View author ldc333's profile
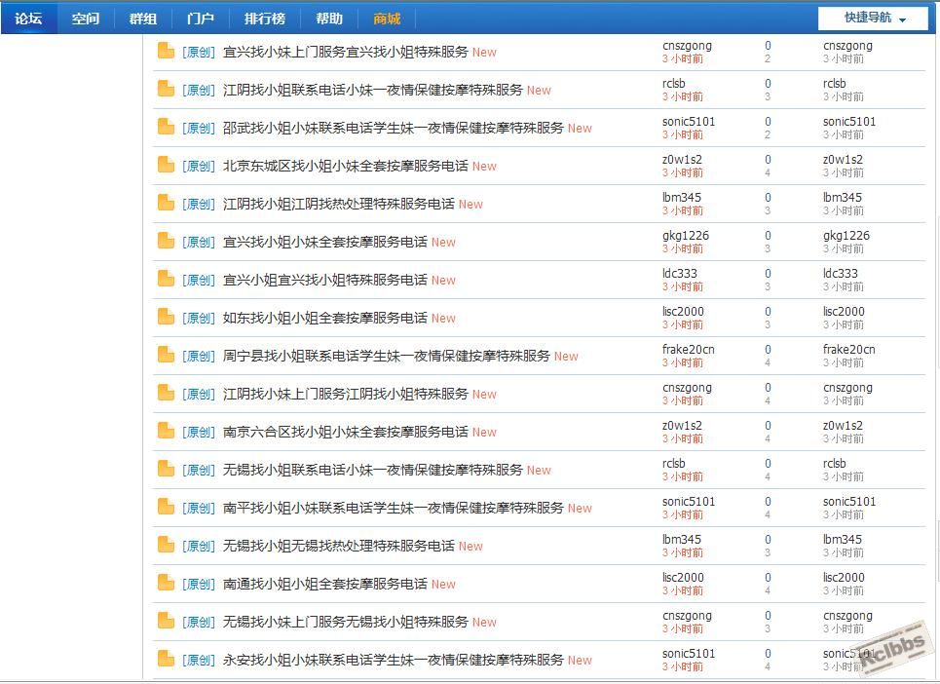Image resolution: width=940 pixels, height=684 pixels. (680, 274)
